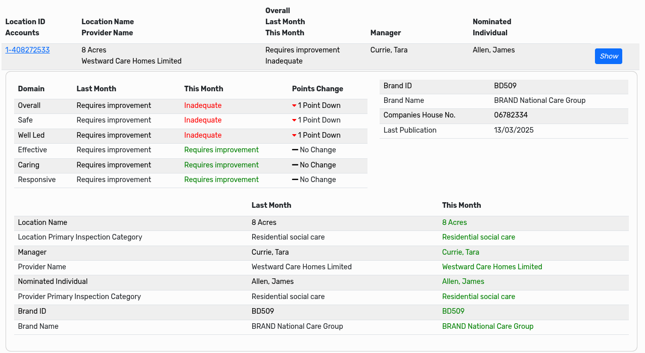Click green Westward Care Homes Limited text
The image size is (645, 353).
pyautogui.click(x=492, y=267)
